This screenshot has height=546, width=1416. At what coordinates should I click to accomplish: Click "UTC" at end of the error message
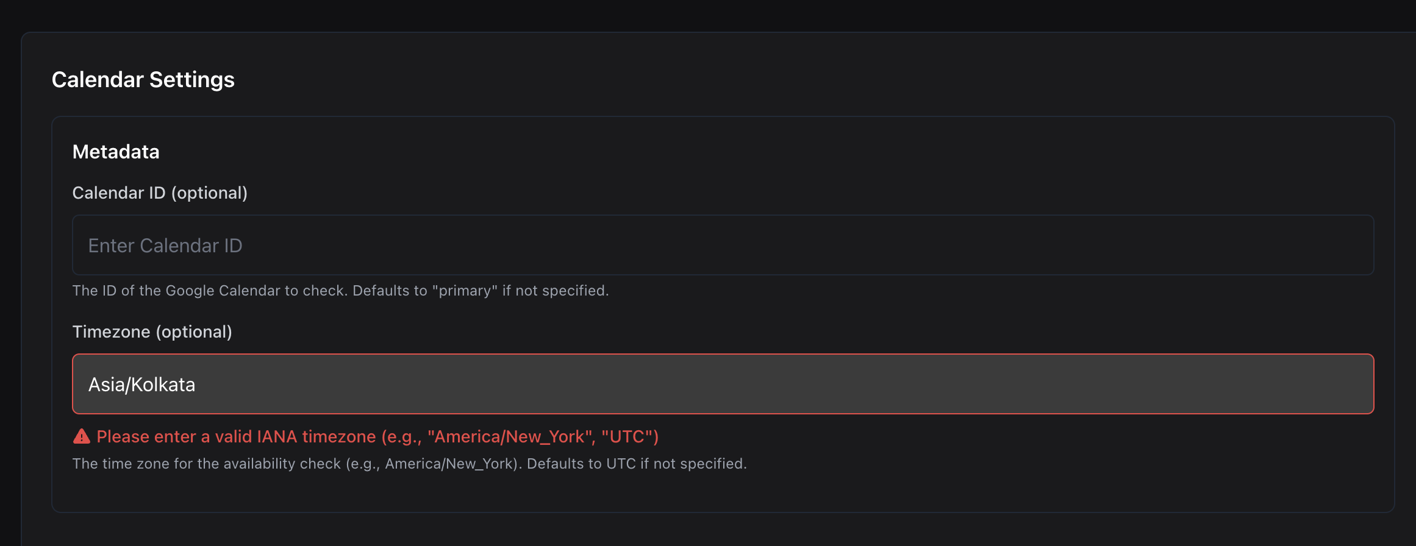pos(628,437)
